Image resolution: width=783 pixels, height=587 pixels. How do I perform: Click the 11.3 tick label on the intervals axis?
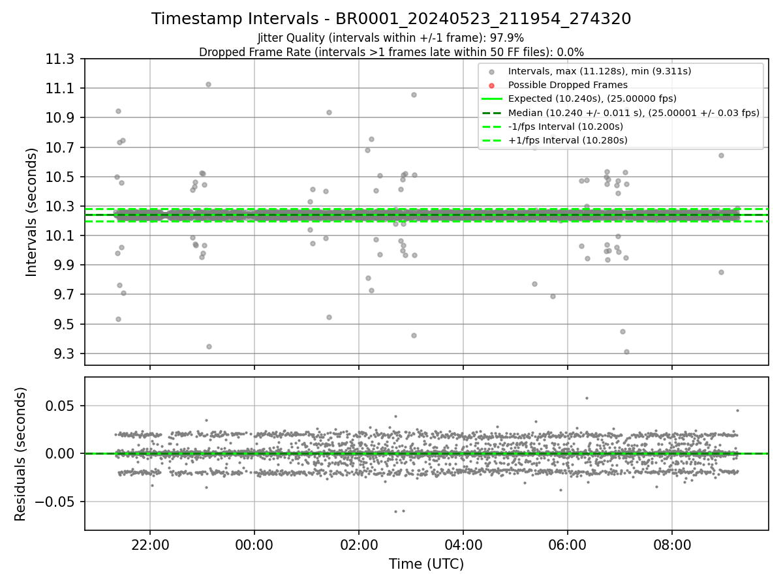[60, 59]
